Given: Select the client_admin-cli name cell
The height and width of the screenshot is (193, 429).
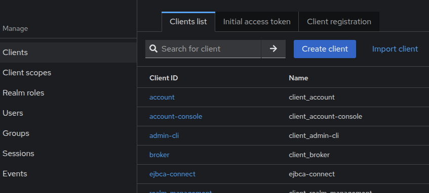Looking at the screenshot, I should (314, 136).
